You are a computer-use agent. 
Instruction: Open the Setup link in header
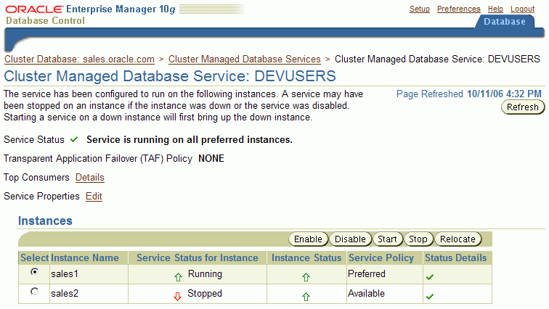click(x=419, y=9)
